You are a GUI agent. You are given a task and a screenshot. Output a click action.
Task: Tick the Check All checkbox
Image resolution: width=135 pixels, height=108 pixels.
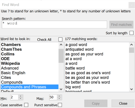(60, 39)
